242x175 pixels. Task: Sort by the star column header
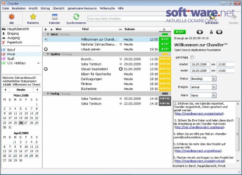coord(45,29)
